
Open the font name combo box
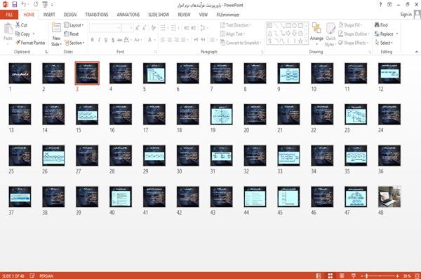pos(105,28)
